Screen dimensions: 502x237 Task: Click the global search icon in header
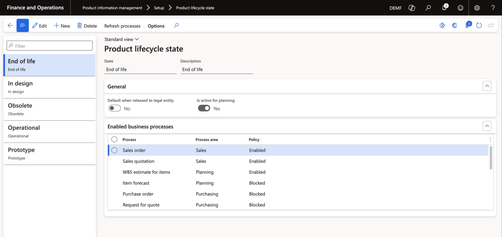[428, 8]
